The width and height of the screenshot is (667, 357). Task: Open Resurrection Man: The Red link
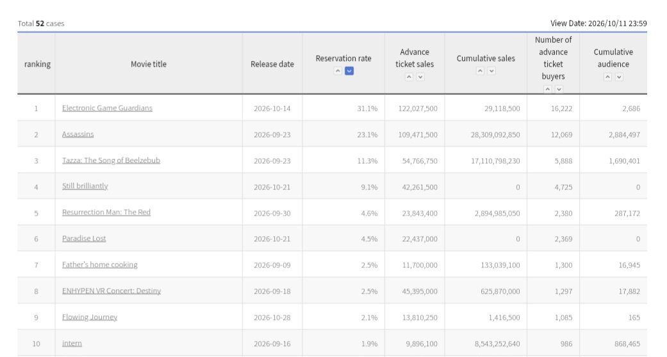coord(106,212)
